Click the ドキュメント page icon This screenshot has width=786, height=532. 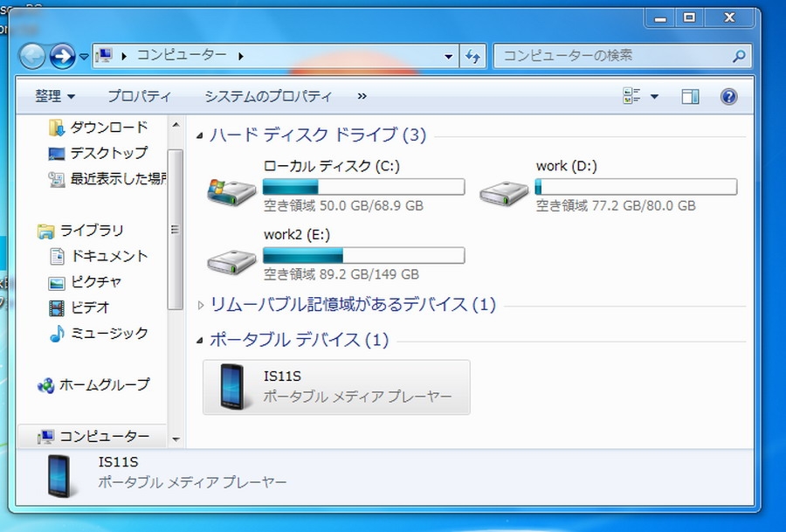click(x=57, y=256)
